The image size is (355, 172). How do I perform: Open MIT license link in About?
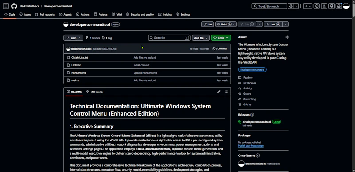pos(247,83)
